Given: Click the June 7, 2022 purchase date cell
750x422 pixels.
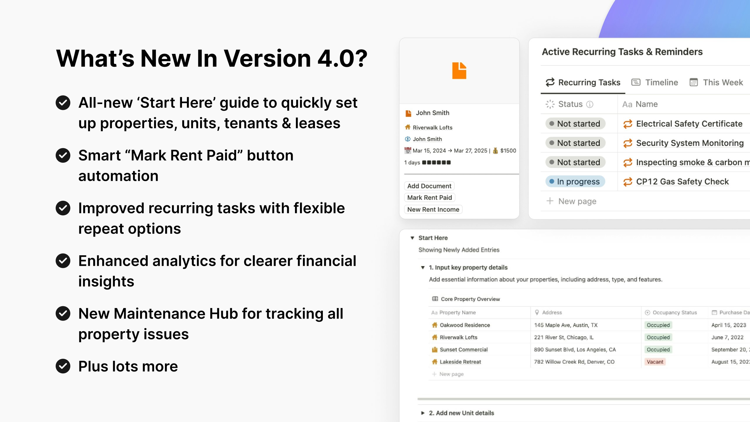Looking at the screenshot, I should click(x=729, y=337).
